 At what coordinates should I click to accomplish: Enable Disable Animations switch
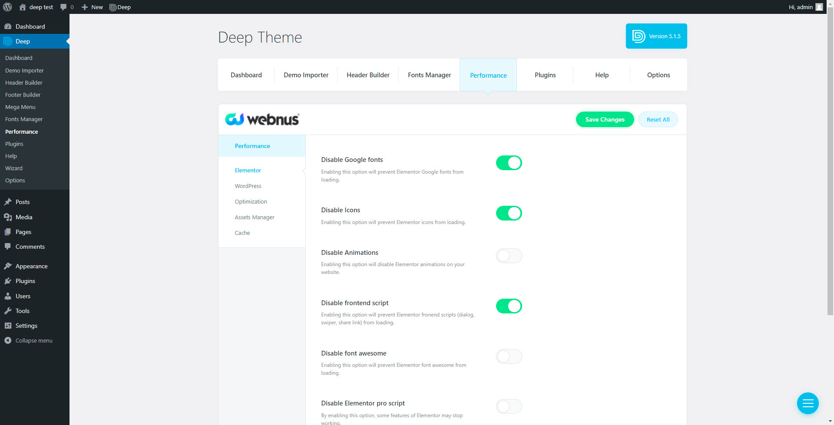point(509,256)
